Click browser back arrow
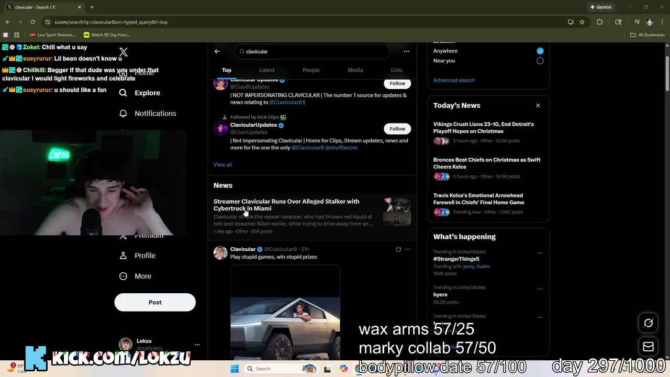The image size is (670, 377). (x=7, y=22)
